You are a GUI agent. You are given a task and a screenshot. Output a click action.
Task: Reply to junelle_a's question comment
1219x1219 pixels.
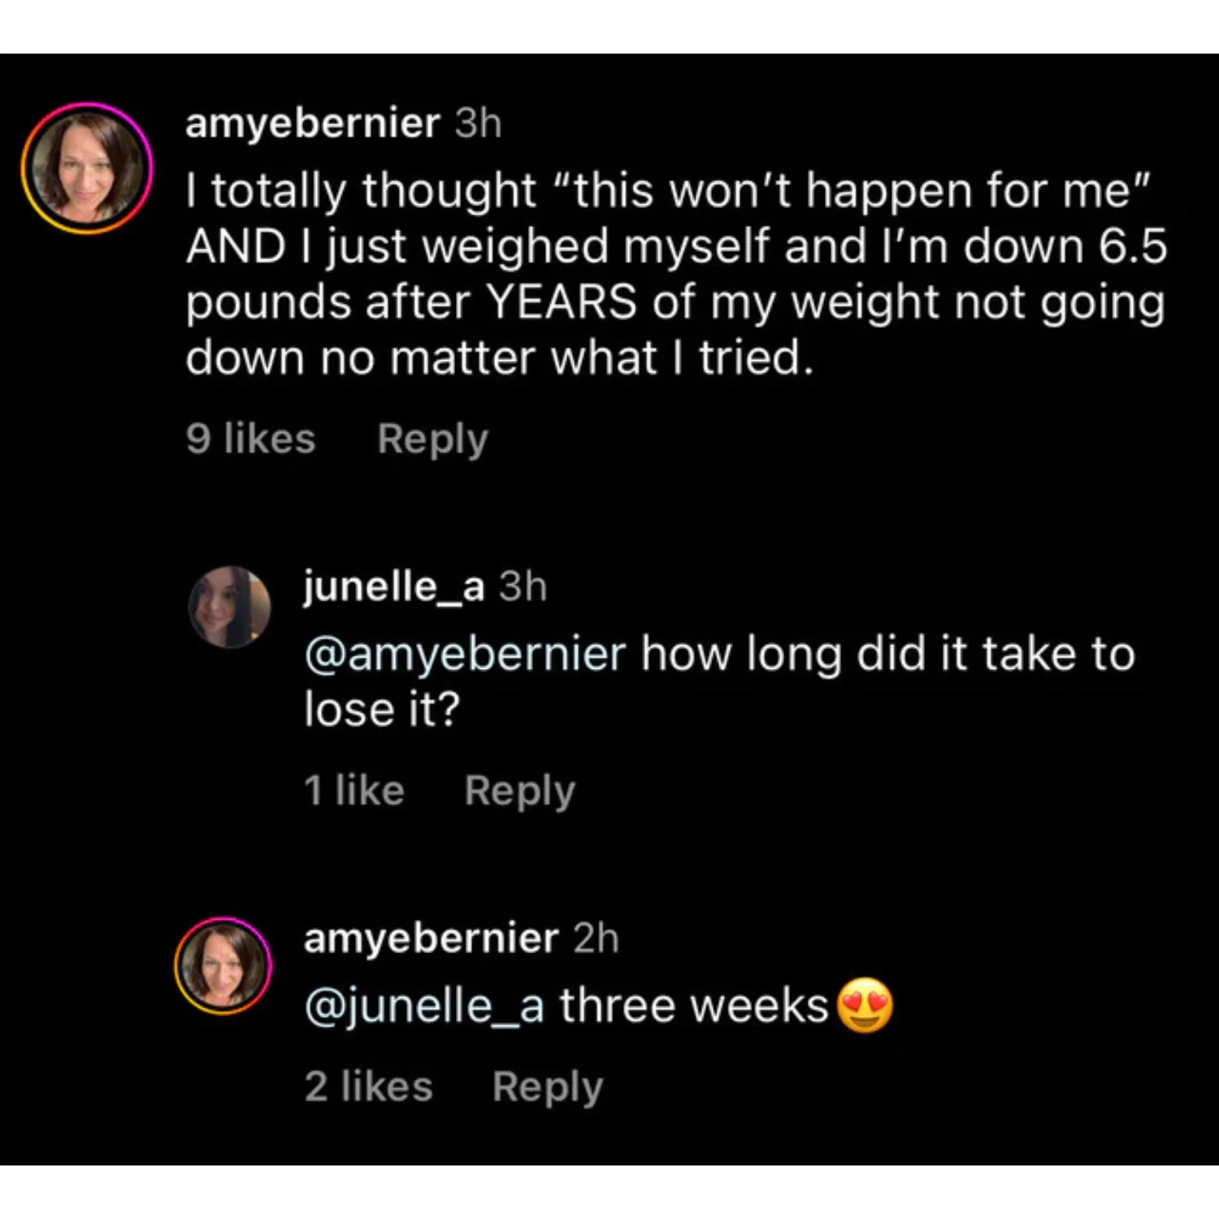pos(519,791)
